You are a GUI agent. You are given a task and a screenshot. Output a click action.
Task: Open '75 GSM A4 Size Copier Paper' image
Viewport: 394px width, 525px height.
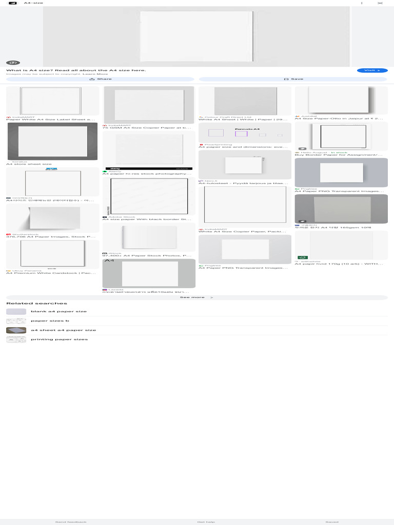pyautogui.click(x=149, y=105)
